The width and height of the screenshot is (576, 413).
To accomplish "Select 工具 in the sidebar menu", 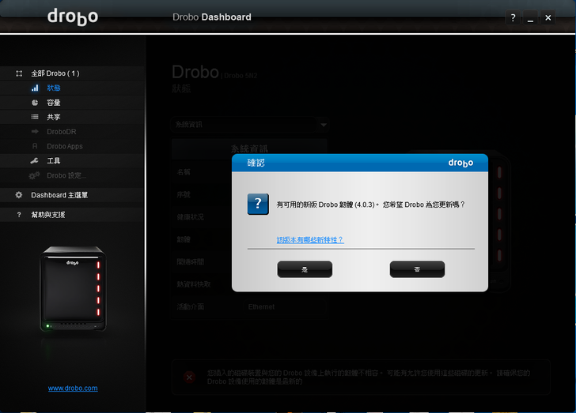I will [x=54, y=160].
